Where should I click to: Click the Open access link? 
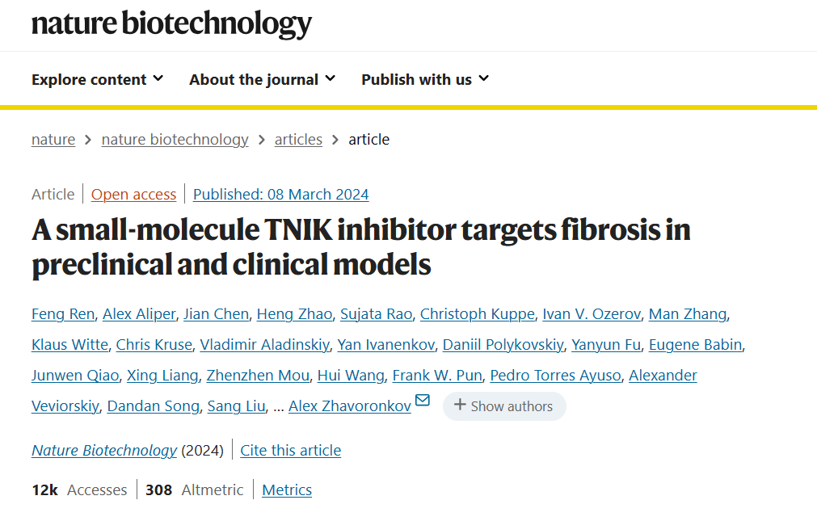tap(133, 195)
